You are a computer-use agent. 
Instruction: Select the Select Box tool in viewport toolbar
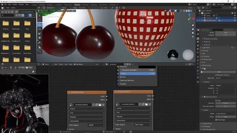40,16
